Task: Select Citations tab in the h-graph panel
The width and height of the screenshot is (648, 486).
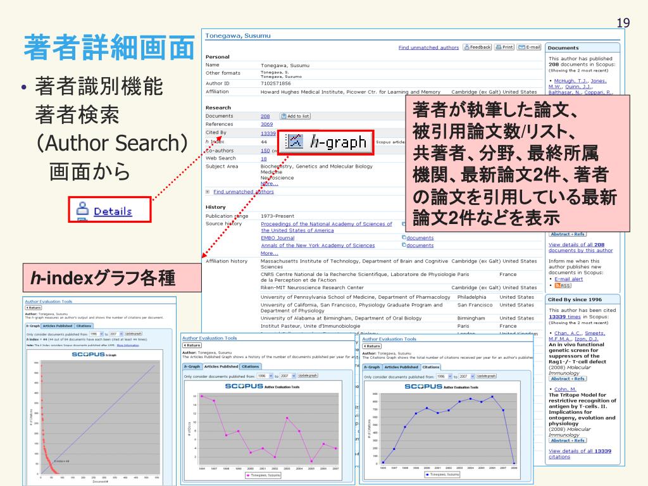Action: point(84,326)
